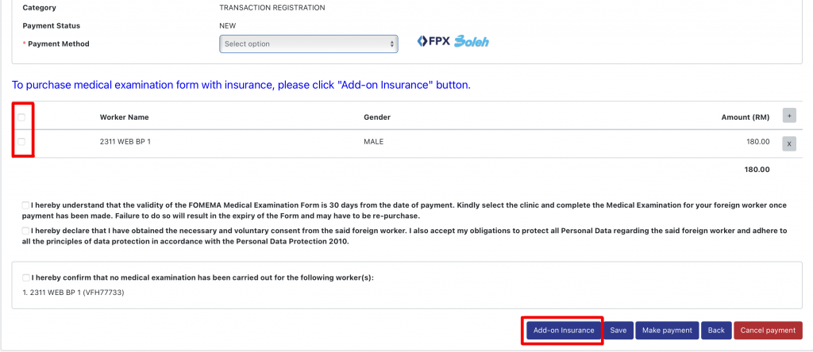Click the Worker Name column header
This screenshot has width=813, height=352.
tap(124, 117)
